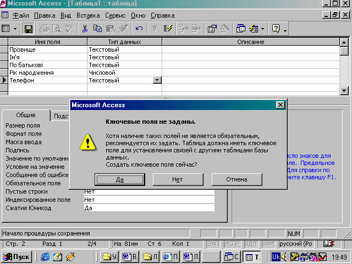
Task: Click the Undo arrow icon
Action: (x=139, y=29)
